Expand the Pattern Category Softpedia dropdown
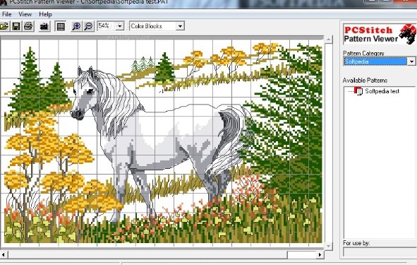 411,61
